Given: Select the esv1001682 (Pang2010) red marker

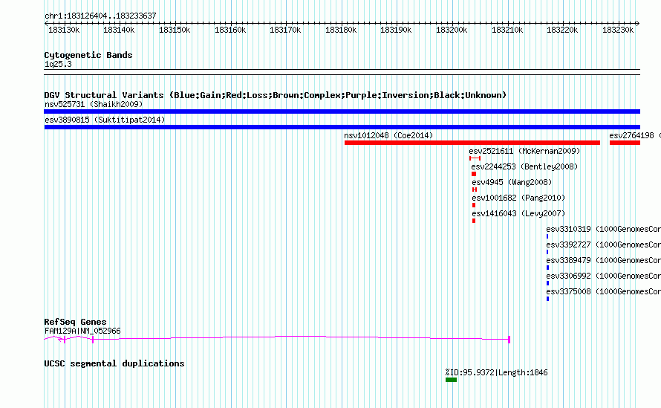Looking at the screenshot, I should tap(474, 205).
